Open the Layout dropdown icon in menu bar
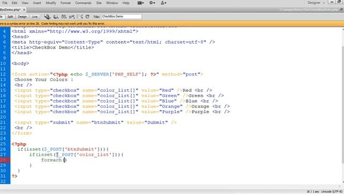 pyautogui.click(x=141, y=3)
